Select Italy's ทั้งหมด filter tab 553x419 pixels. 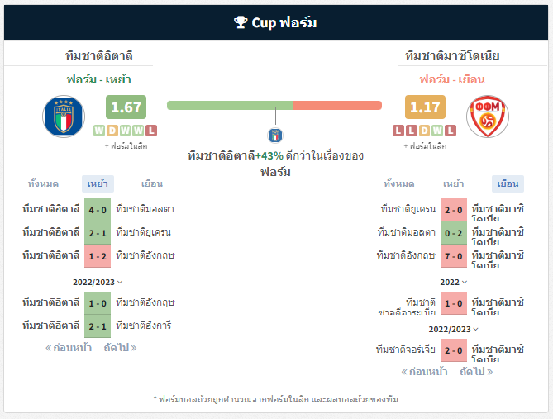[x=43, y=183]
